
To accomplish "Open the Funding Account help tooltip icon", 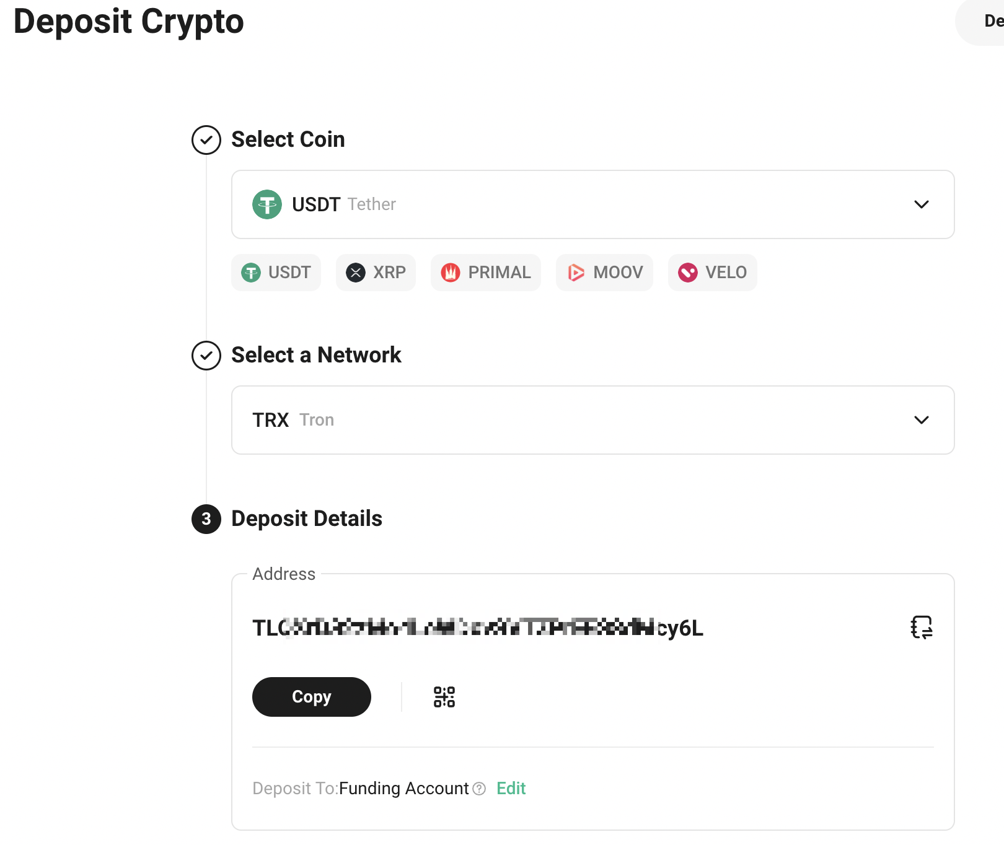I will (479, 789).
